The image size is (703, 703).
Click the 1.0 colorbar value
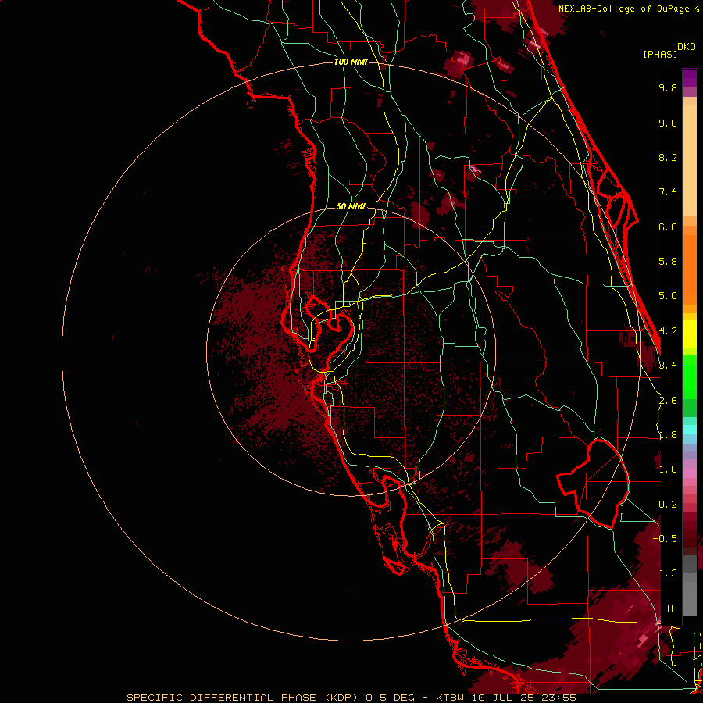668,469
